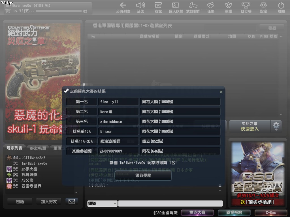The height and width of the screenshot is (217, 290).
Task: Open the 排行榜 ranking trophy icon
Action: (x=246, y=6)
